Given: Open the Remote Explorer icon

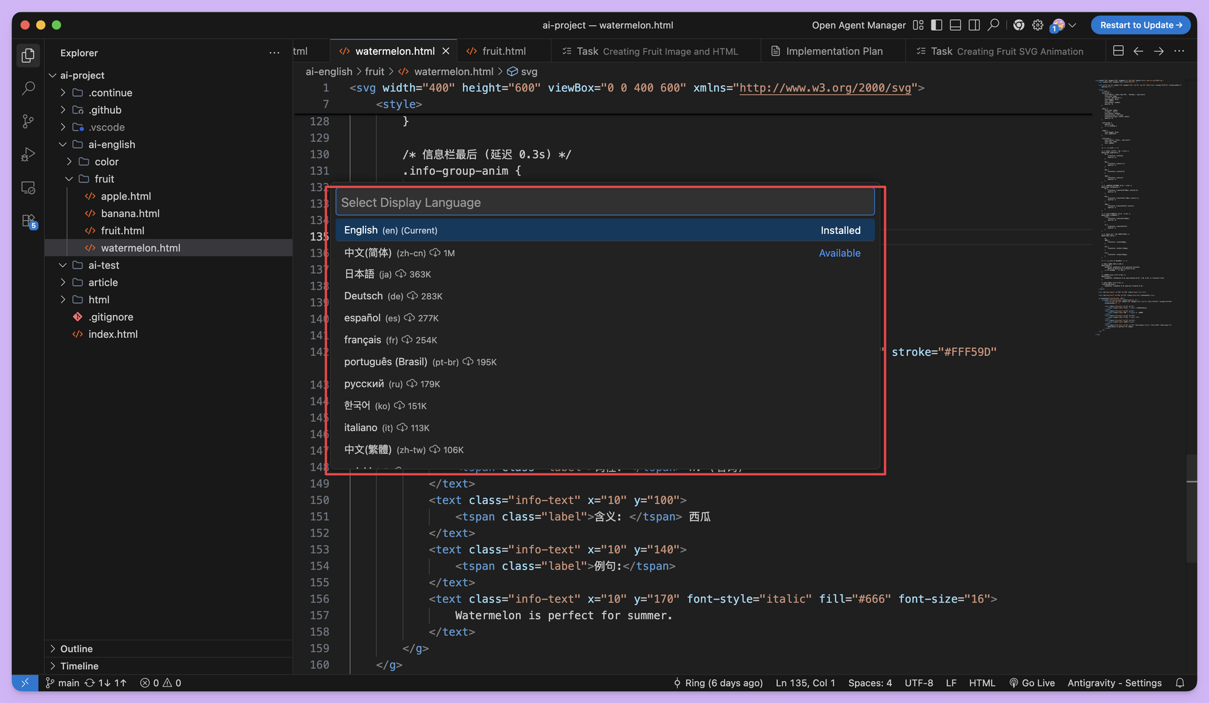Looking at the screenshot, I should pyautogui.click(x=28, y=187).
